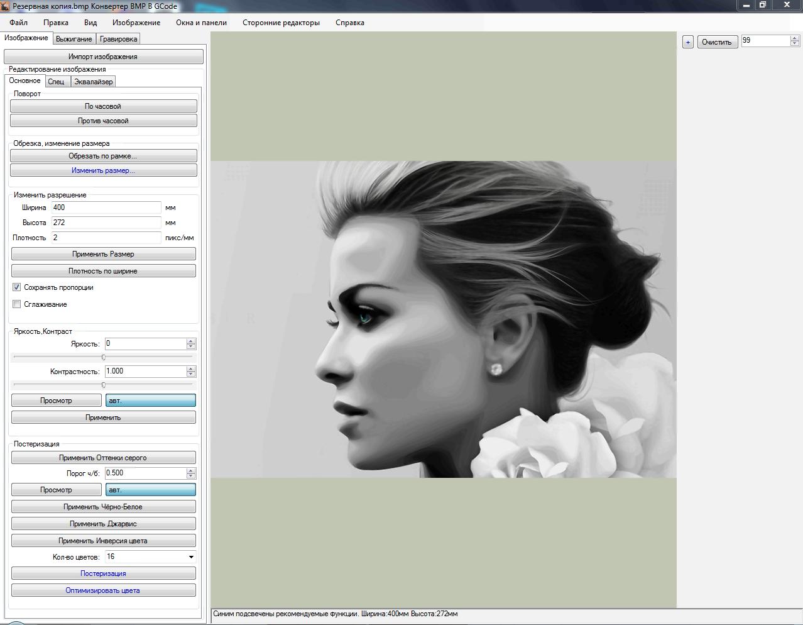Screen dimensions: 803x625
Task: Select the Эквалайзер tab
Action: coord(93,82)
